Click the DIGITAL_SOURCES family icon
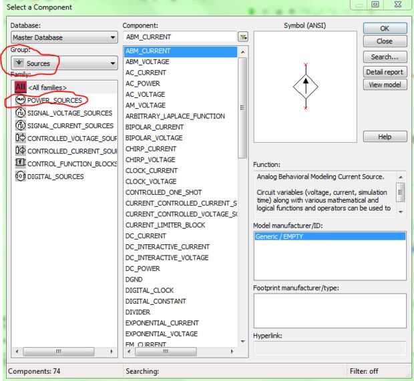 20,176
